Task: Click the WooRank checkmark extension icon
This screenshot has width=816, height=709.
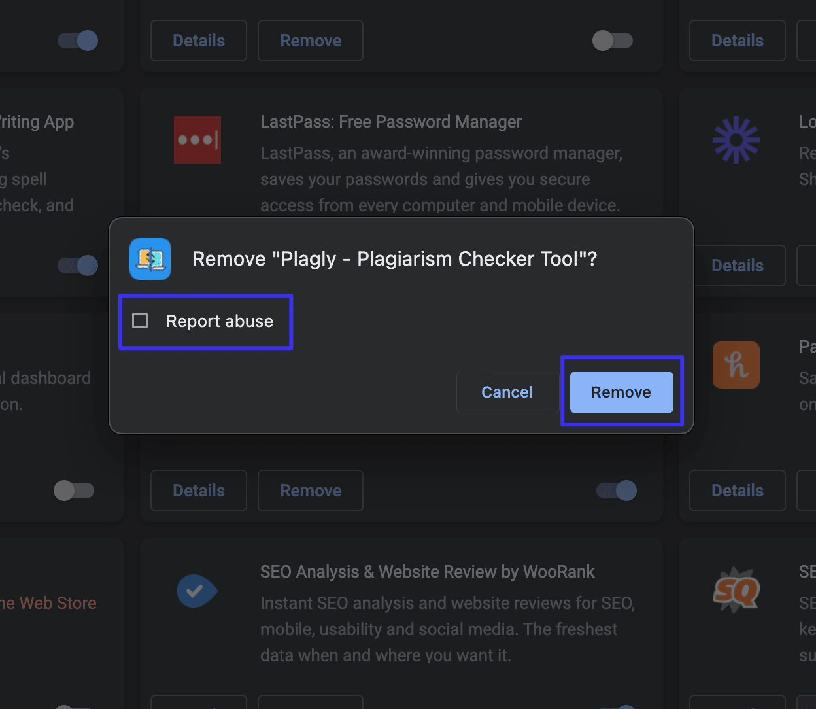Action: pyautogui.click(x=197, y=591)
